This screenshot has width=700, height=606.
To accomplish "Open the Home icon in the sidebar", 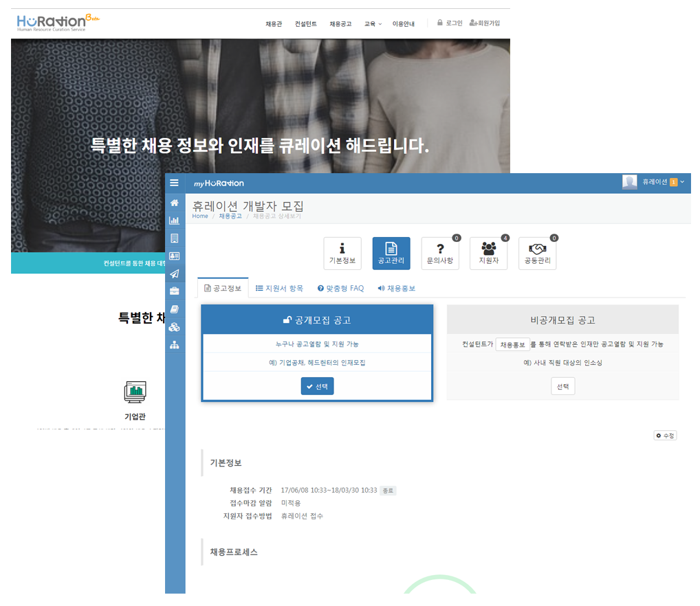I will click(x=175, y=203).
